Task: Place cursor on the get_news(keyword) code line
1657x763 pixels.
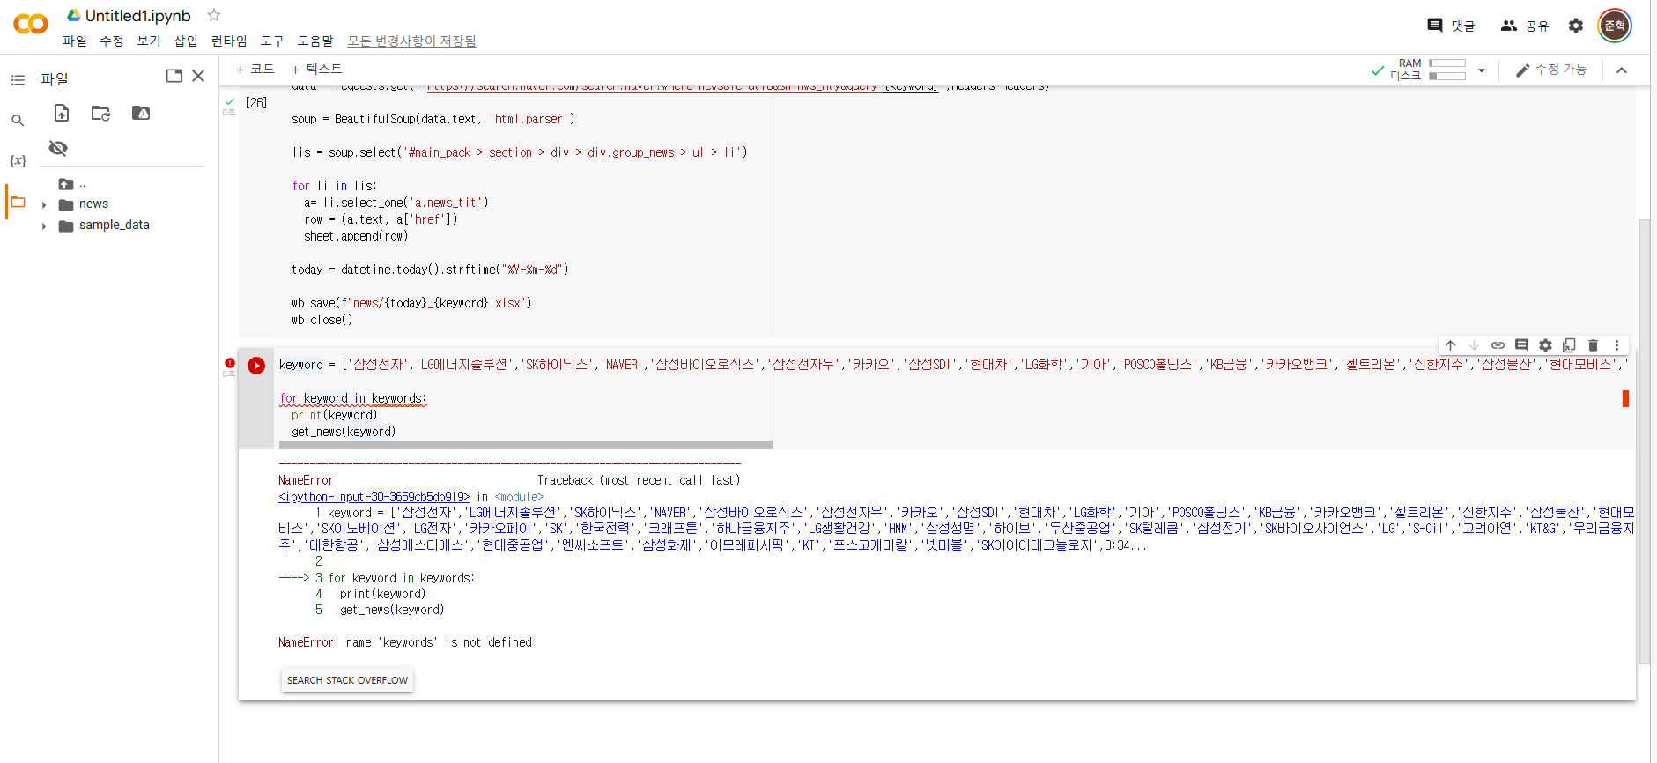Action: coord(344,432)
